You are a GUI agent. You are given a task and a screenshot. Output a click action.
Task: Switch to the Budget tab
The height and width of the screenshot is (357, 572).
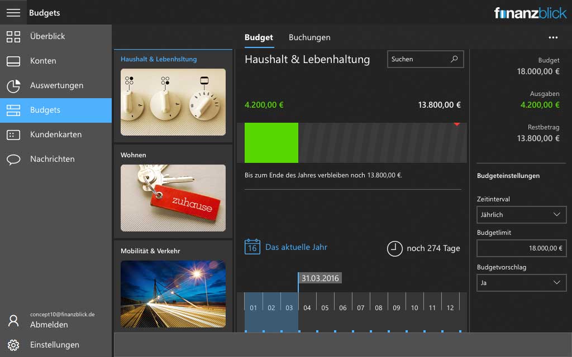coord(259,37)
